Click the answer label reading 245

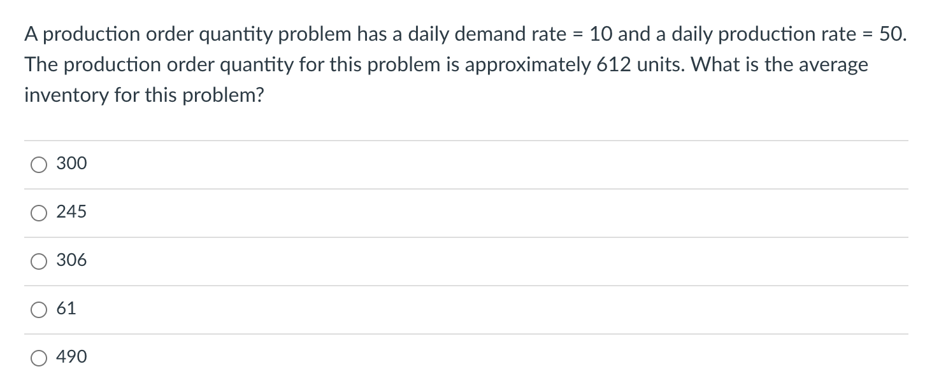(x=71, y=212)
